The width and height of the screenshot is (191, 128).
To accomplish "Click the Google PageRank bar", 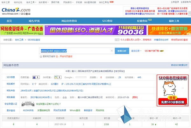I will tap(81, 77).
